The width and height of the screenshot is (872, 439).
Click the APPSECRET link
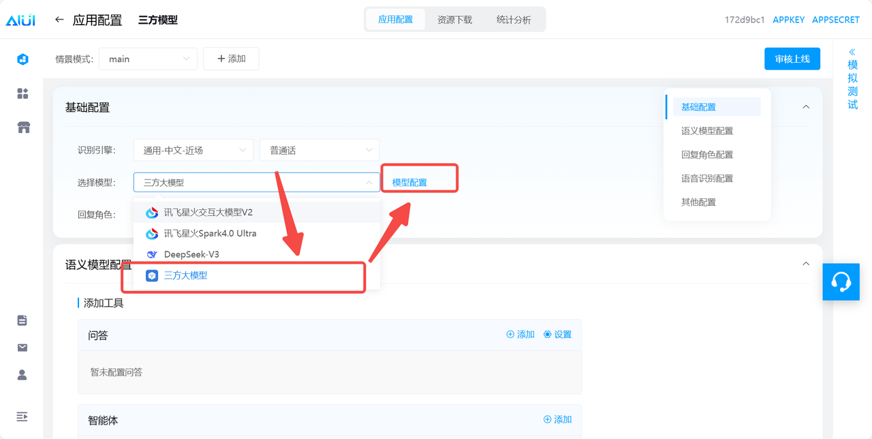click(836, 20)
